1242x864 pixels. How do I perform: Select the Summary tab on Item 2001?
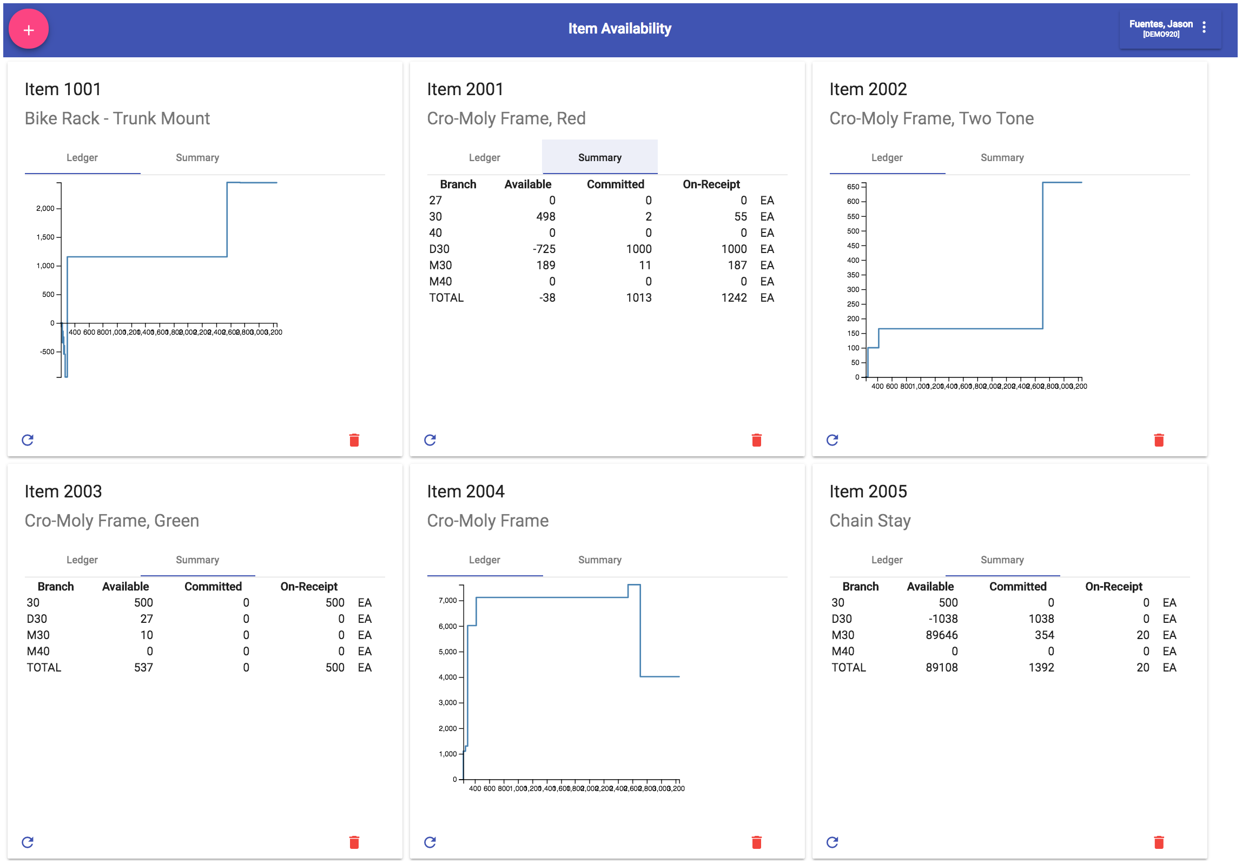point(600,157)
